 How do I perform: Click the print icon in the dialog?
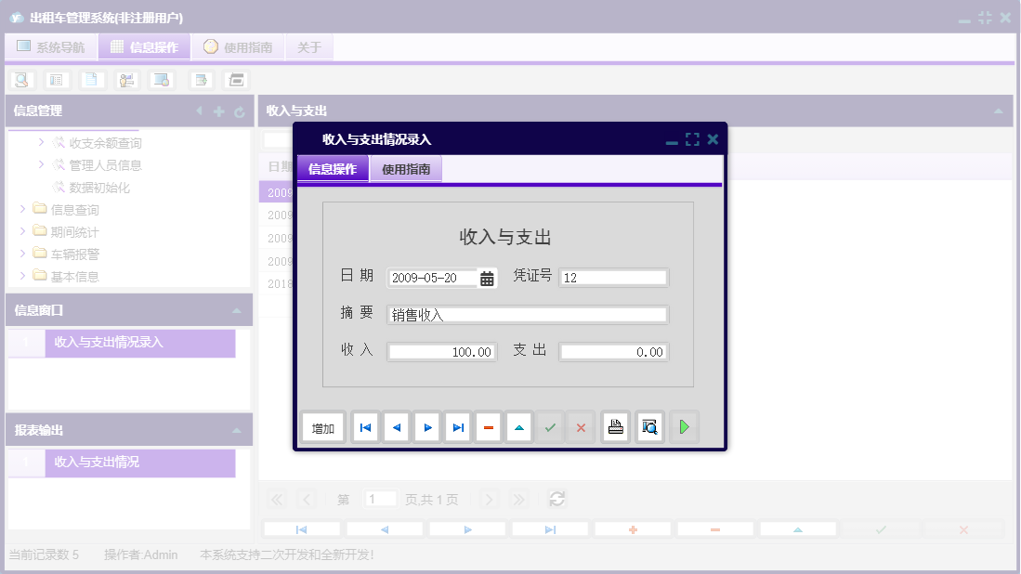[x=614, y=426]
